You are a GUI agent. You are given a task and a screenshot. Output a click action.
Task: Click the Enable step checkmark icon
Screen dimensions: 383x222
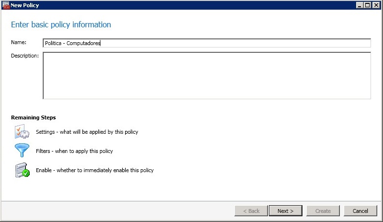(23, 170)
